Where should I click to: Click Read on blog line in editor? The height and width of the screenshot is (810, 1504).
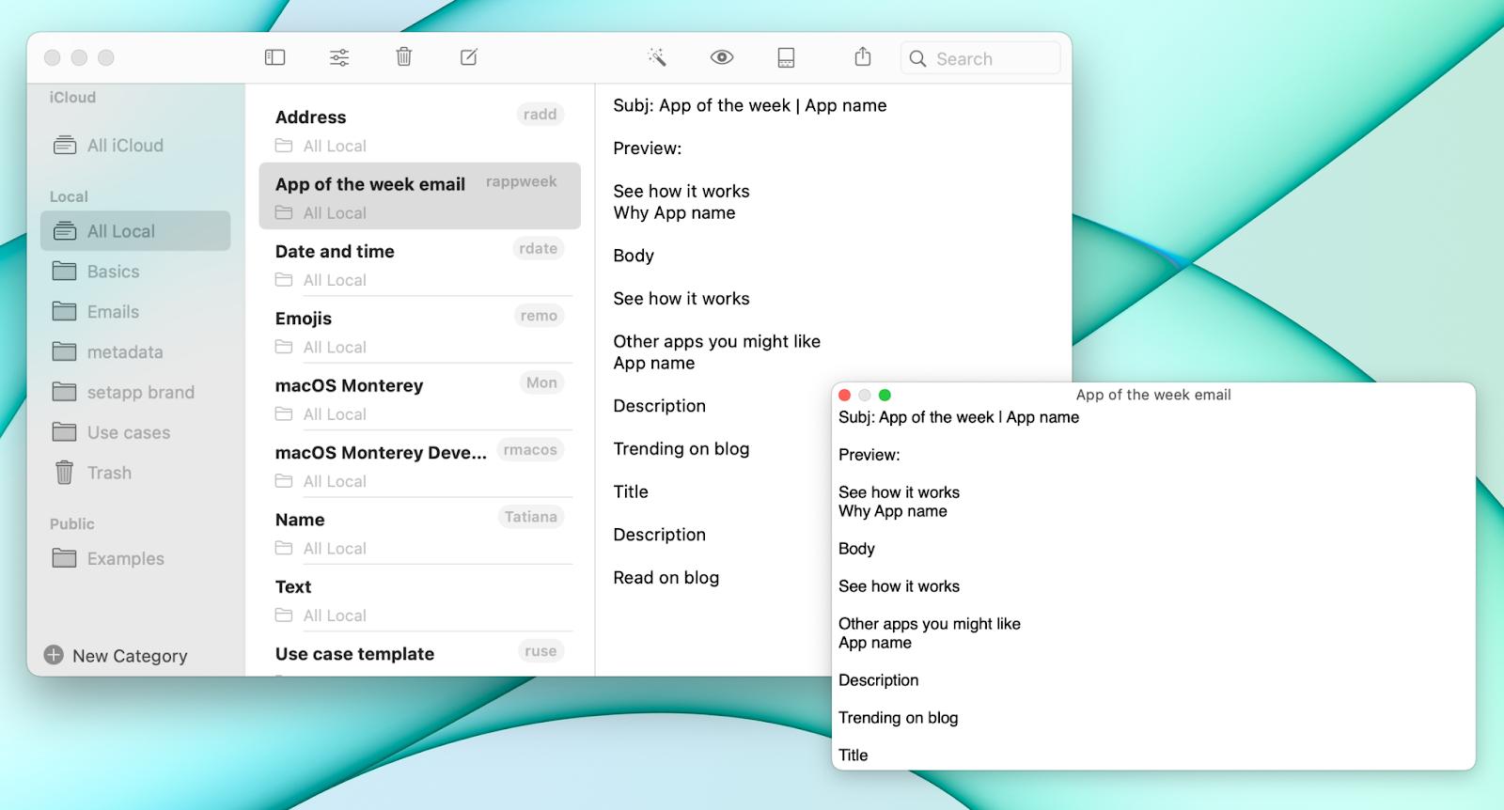666,578
